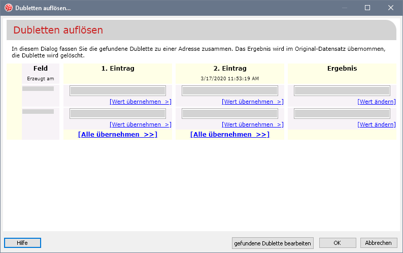Click the red globe app icon in title bar

[9, 8]
